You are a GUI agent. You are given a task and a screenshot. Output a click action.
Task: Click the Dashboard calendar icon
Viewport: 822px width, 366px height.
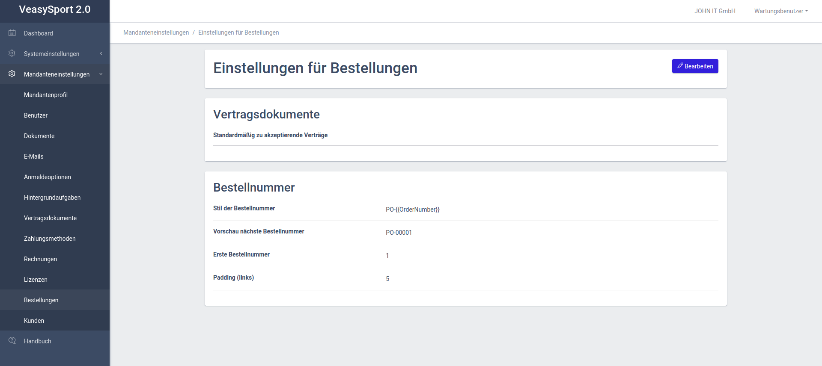12,33
